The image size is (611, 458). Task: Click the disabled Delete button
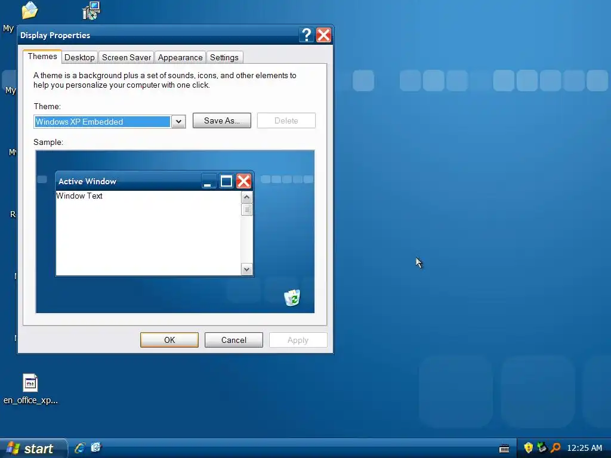[x=286, y=120]
